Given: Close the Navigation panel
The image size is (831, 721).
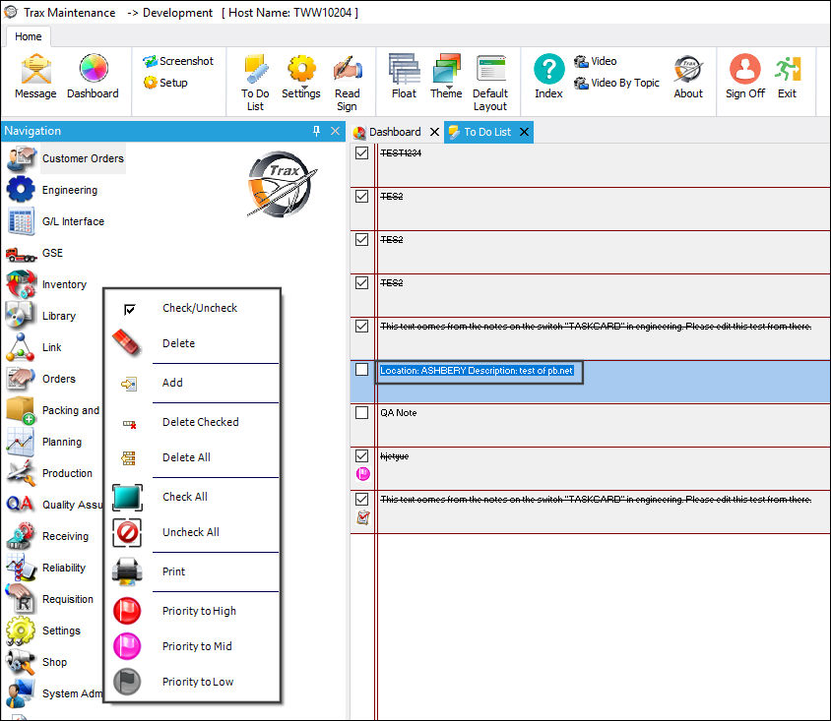Looking at the screenshot, I should [335, 131].
